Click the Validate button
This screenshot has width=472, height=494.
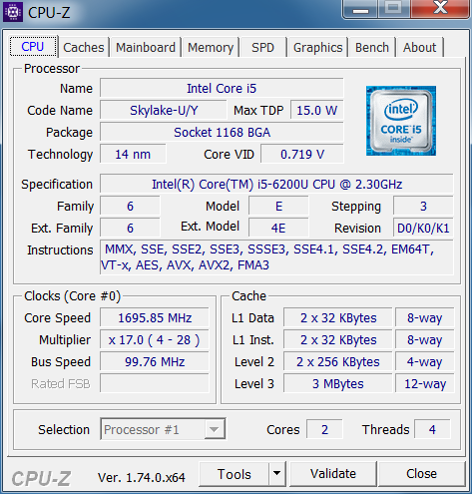coord(333,474)
